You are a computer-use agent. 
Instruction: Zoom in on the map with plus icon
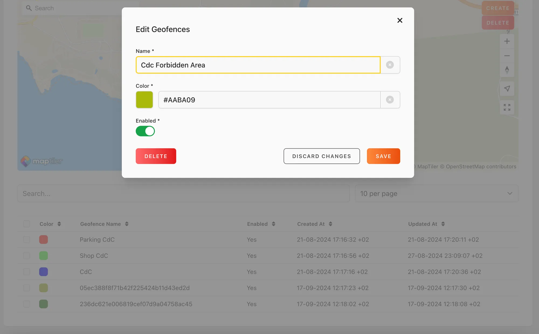(507, 41)
